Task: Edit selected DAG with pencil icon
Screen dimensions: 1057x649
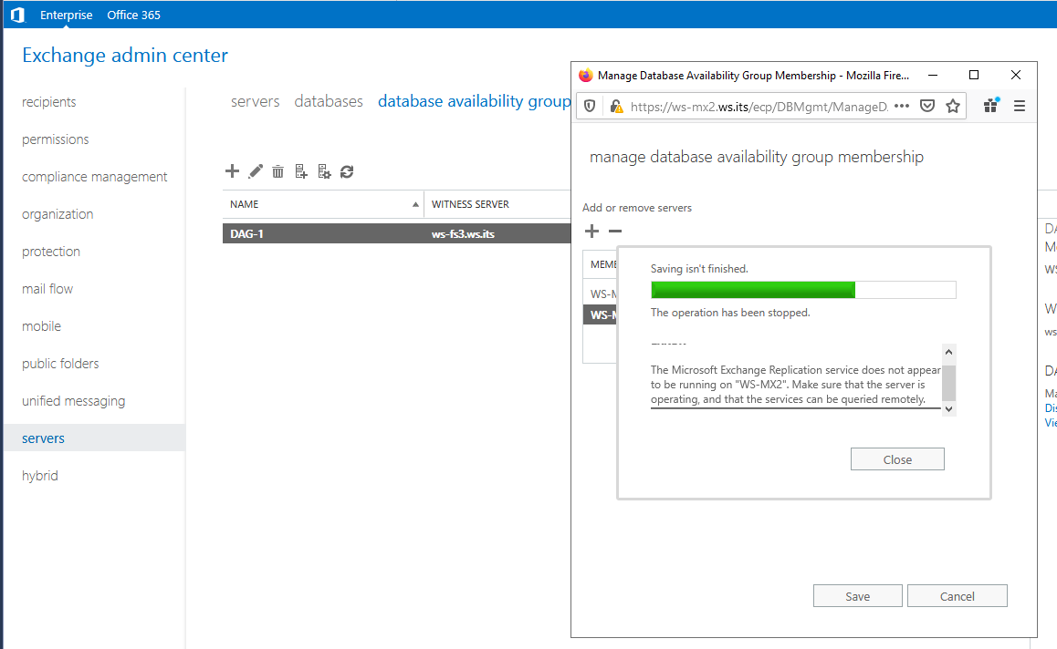Action: [256, 171]
